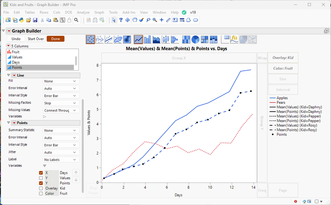Select the Mosaic element icon
Viewport: 331px width, 205px height.
pyautogui.click(x=213, y=39)
